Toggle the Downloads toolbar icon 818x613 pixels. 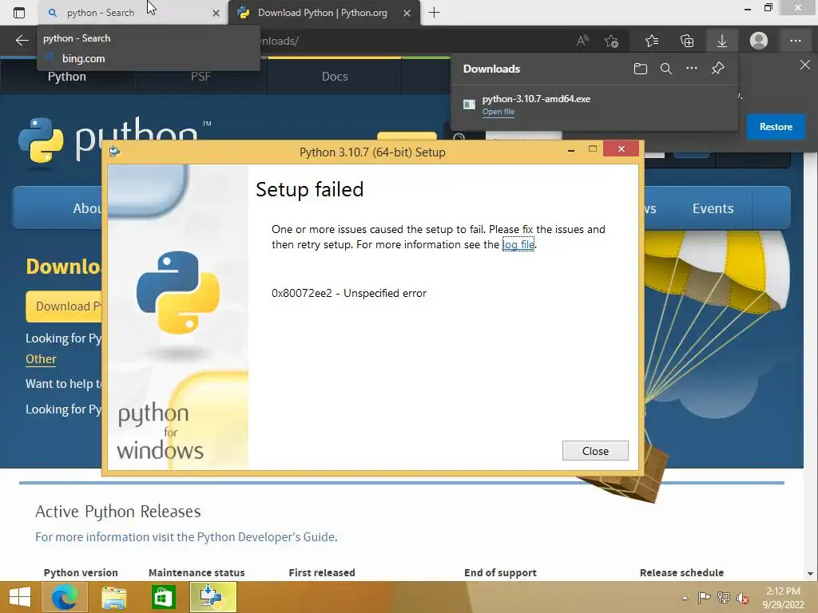[722, 41]
